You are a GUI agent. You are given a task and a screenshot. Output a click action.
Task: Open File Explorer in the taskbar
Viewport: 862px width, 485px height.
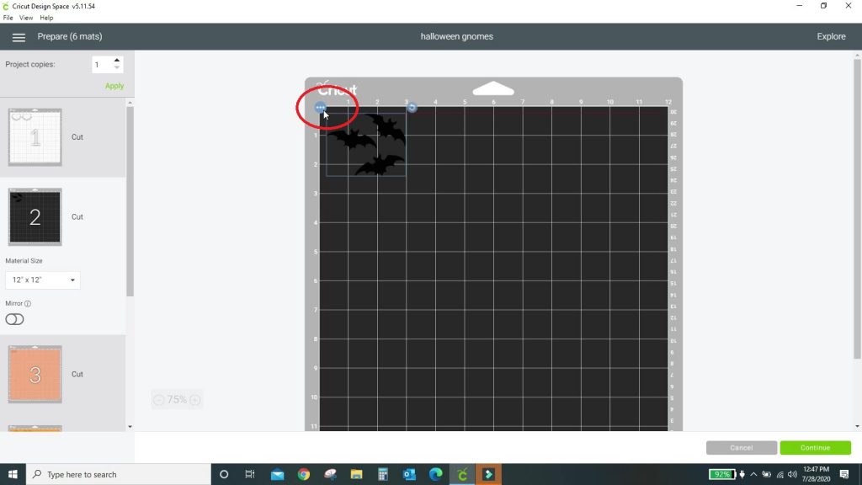coord(356,474)
